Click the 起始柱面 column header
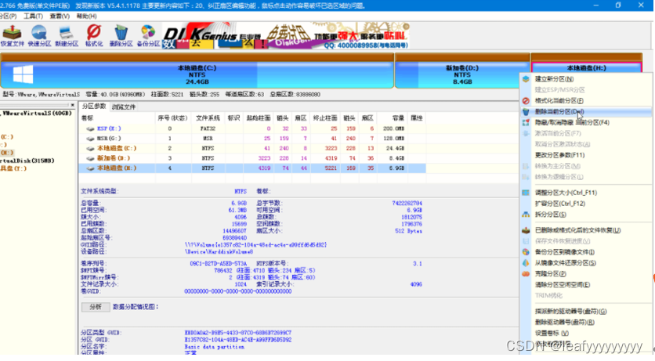Image resolution: width=655 pixels, height=361 pixels. [258, 118]
